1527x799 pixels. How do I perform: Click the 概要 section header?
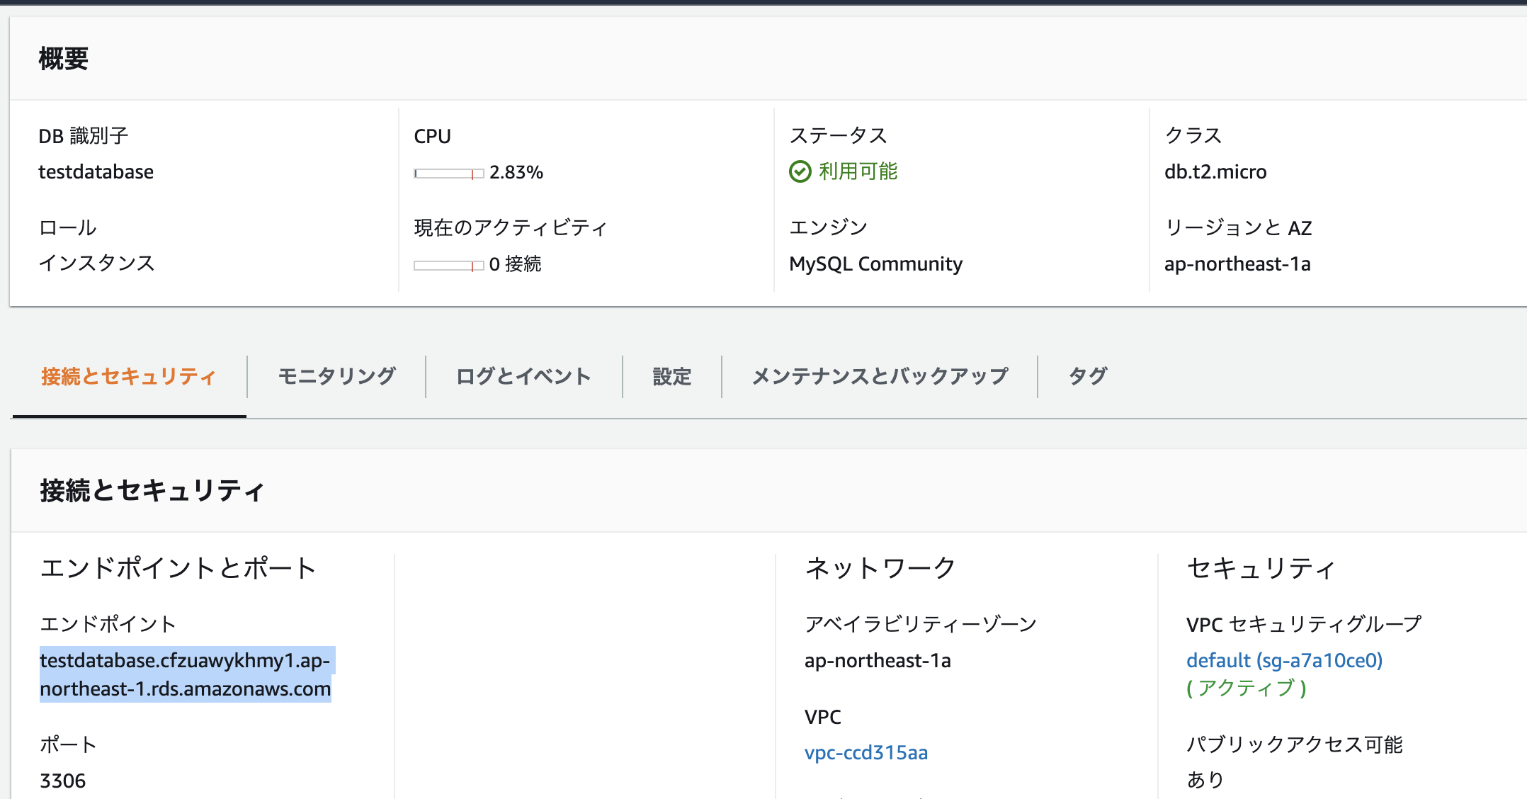click(64, 59)
